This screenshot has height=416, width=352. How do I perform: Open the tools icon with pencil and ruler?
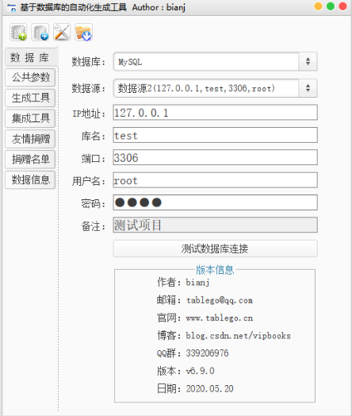click(62, 33)
